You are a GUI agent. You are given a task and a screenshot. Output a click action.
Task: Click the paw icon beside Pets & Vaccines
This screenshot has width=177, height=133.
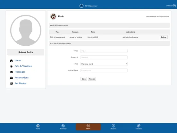tap(12, 66)
